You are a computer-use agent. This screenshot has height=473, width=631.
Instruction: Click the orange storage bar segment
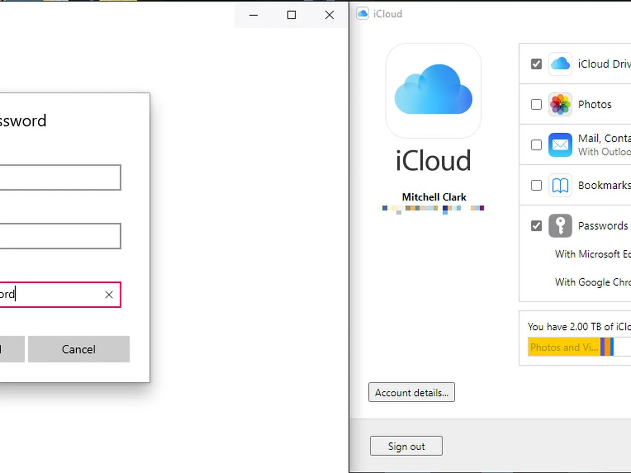(607, 347)
